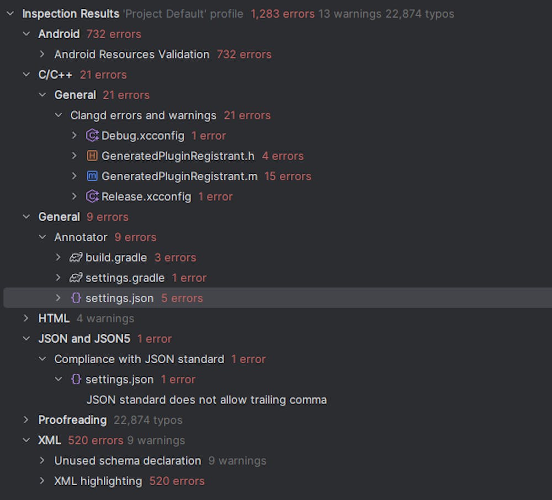Select the highlighted settings.json row

(119, 298)
